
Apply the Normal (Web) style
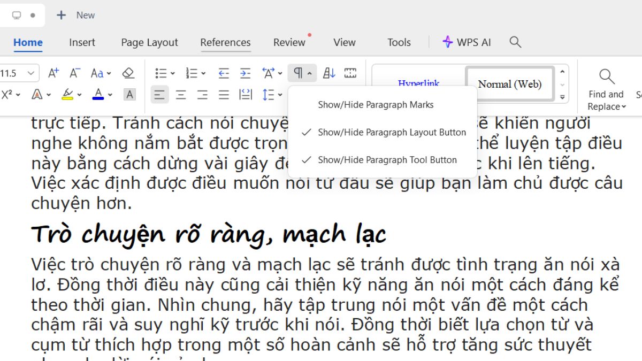tap(510, 84)
